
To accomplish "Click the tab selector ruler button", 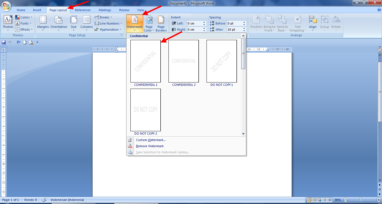I will 4,50.
